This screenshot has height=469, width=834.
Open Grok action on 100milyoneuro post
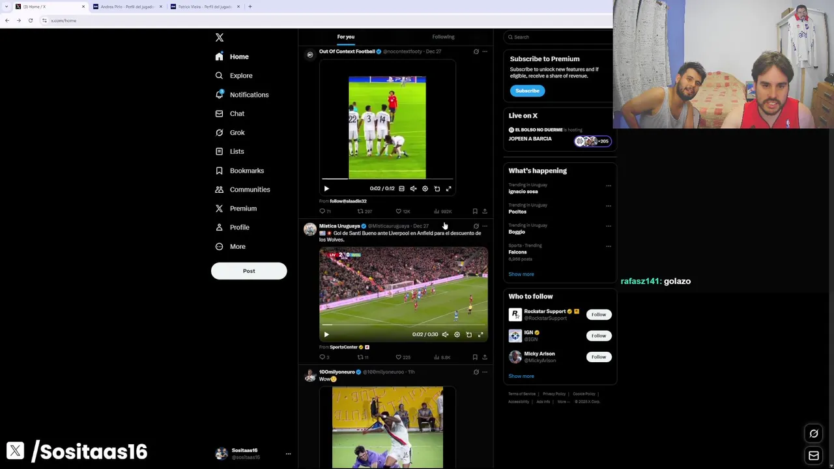[476, 372]
